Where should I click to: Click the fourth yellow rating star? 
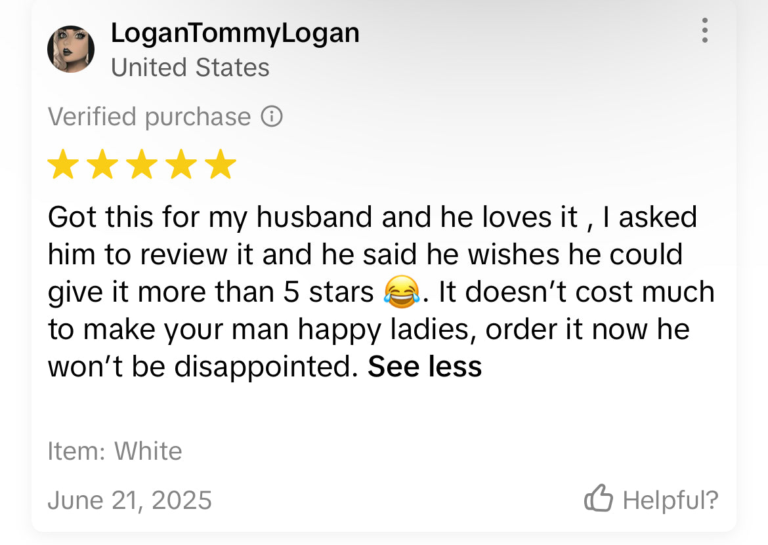point(181,165)
